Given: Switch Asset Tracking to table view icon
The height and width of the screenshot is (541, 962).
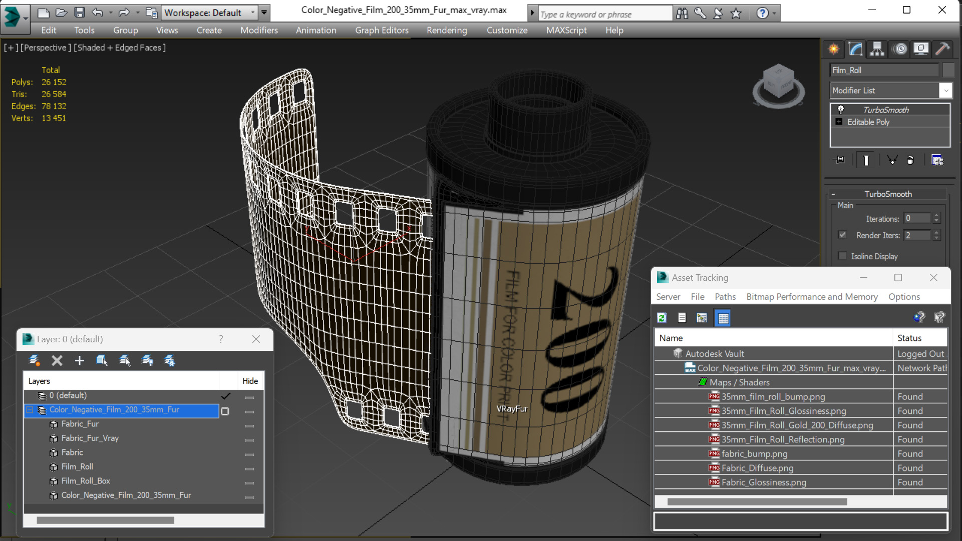Looking at the screenshot, I should coord(723,318).
